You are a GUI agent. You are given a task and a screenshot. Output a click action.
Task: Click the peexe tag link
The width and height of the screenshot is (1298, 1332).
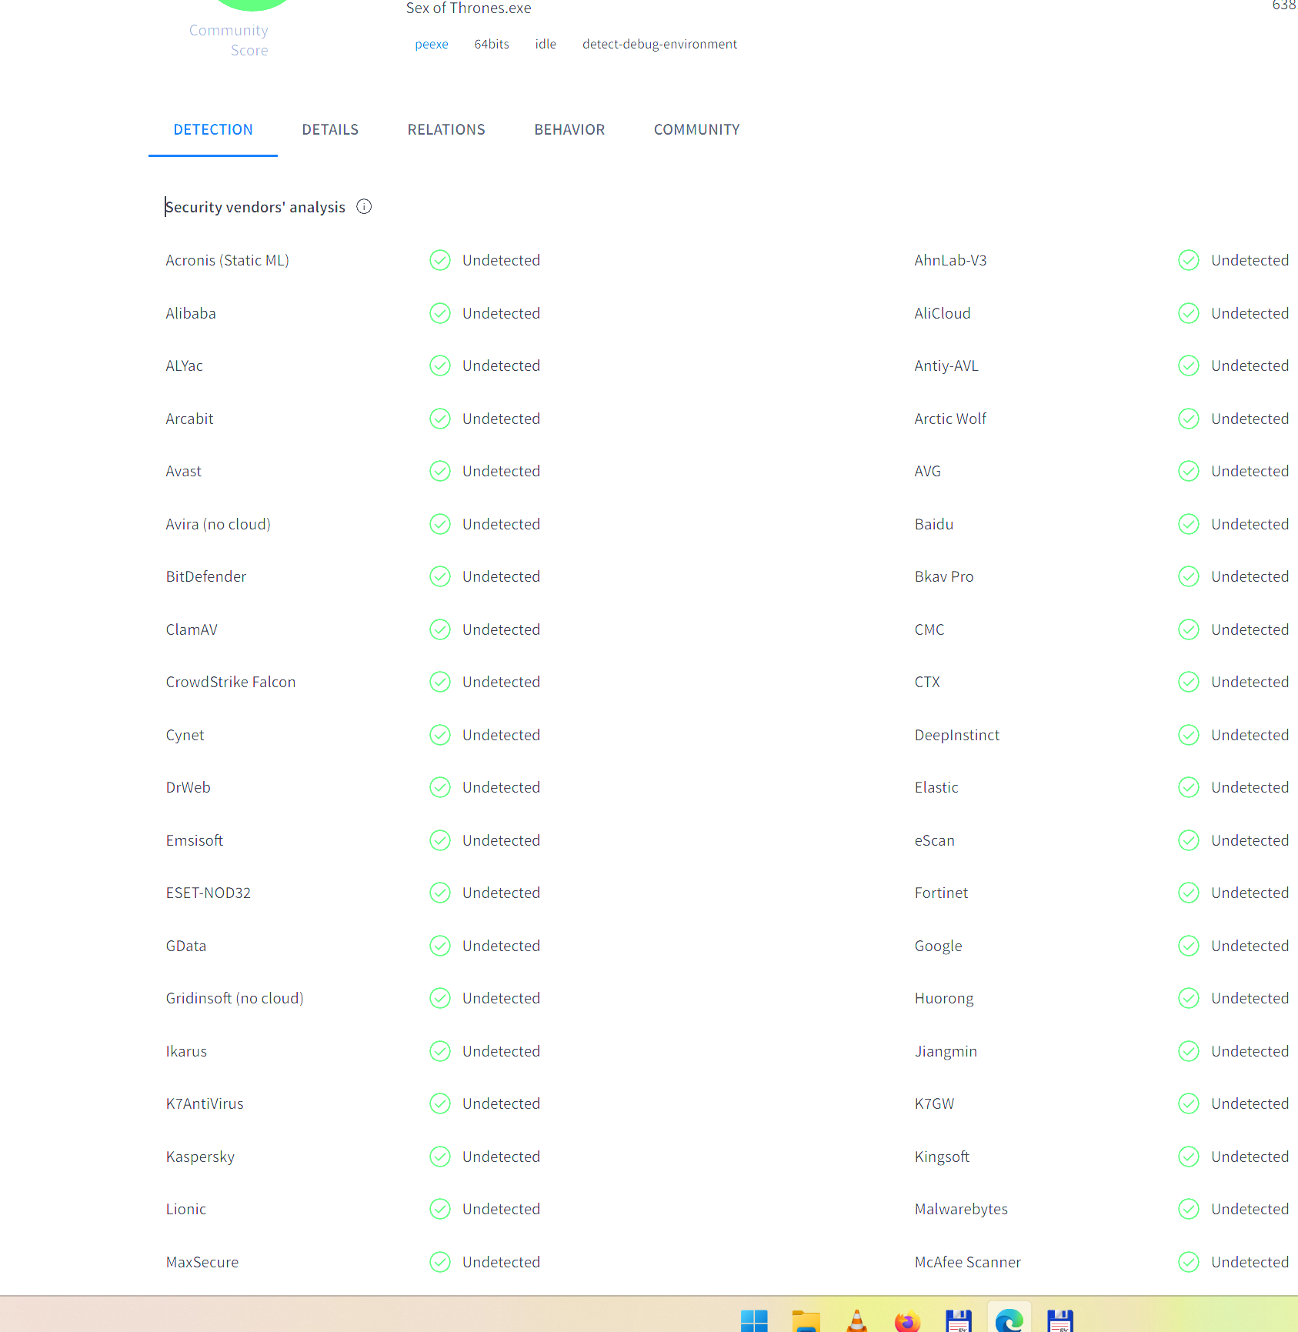(432, 45)
